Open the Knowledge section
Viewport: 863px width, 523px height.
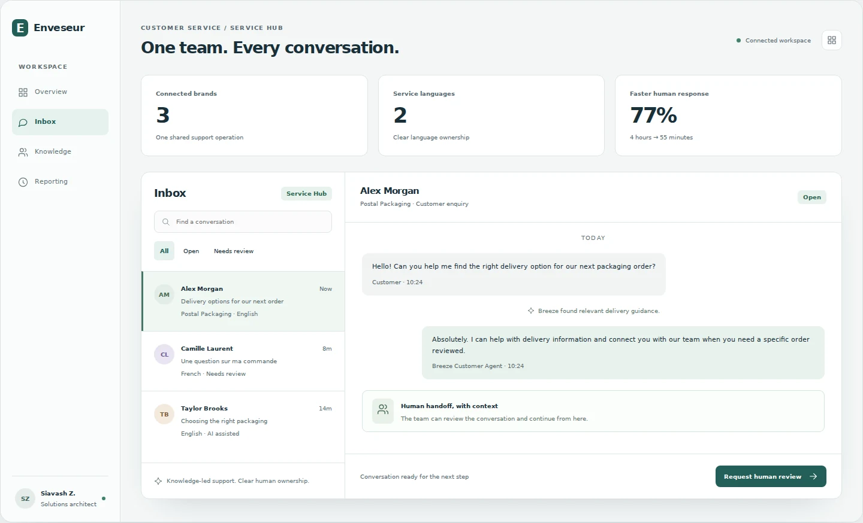tap(60, 152)
